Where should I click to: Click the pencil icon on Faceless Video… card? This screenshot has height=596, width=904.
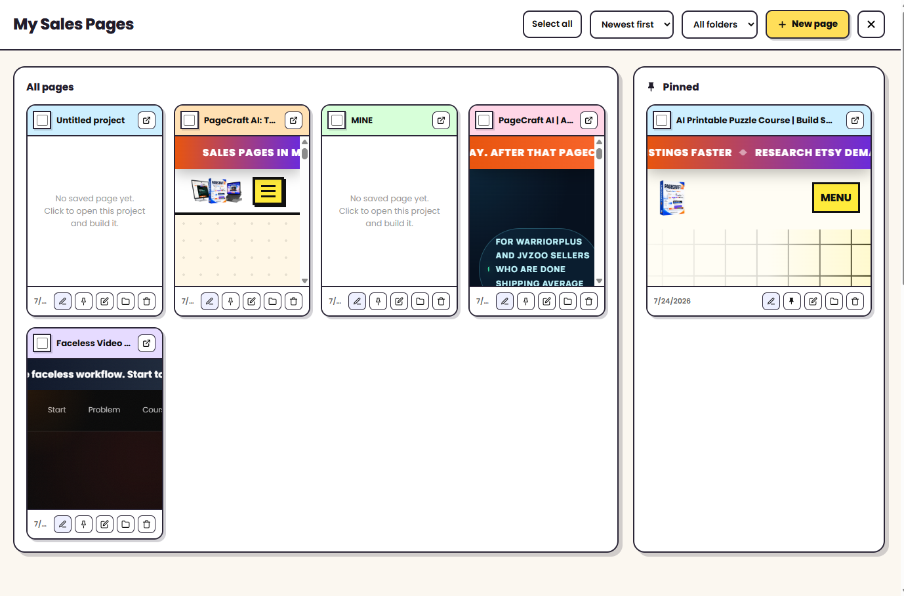(62, 525)
